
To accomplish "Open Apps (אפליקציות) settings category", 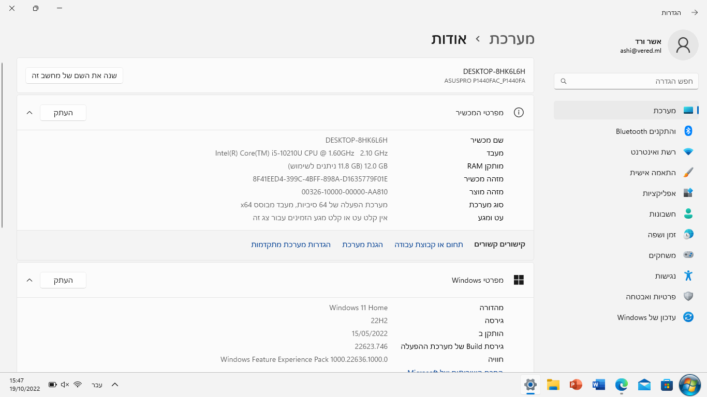I will (626, 193).
